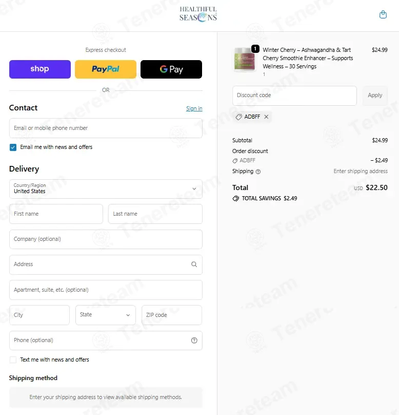
Task: Click the phone field help question icon
Action: tap(194, 341)
